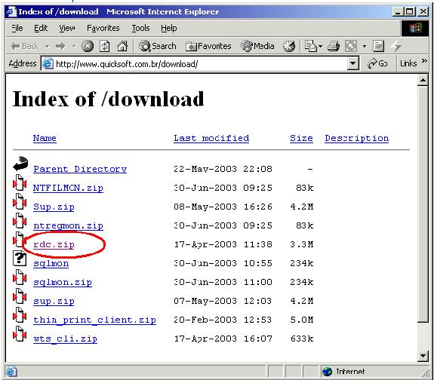
Task: Open the Favorites menu
Action: click(103, 28)
